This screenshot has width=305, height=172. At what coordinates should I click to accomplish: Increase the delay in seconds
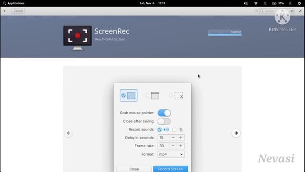tap(181, 138)
